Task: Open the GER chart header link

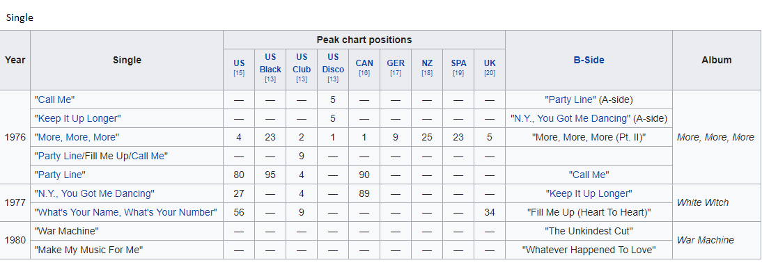Action: (396, 63)
